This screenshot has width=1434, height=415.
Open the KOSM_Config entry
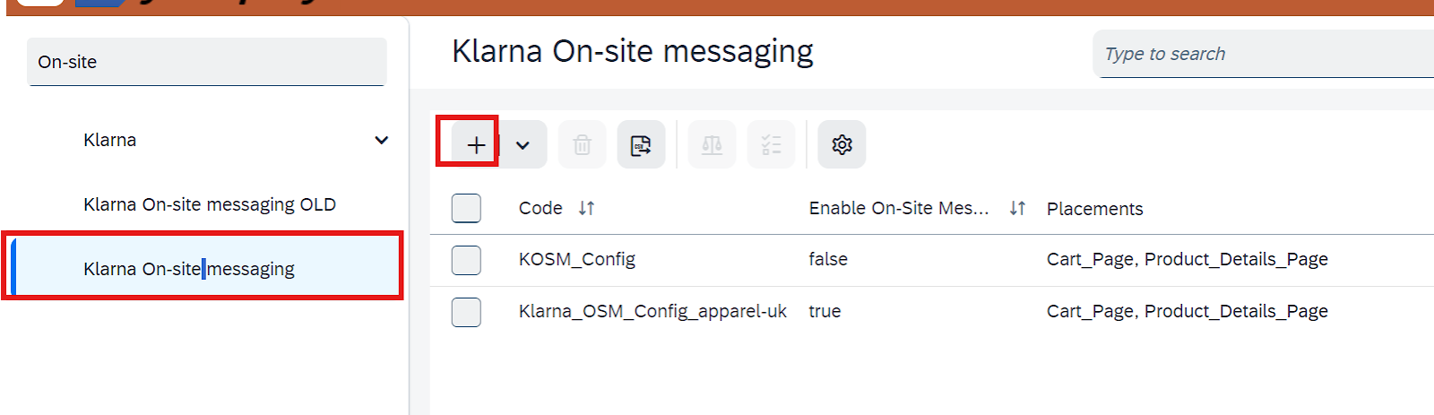[x=577, y=259]
